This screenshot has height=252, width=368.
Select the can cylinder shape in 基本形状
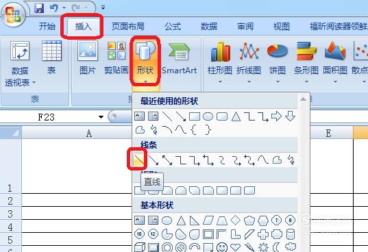point(291,234)
